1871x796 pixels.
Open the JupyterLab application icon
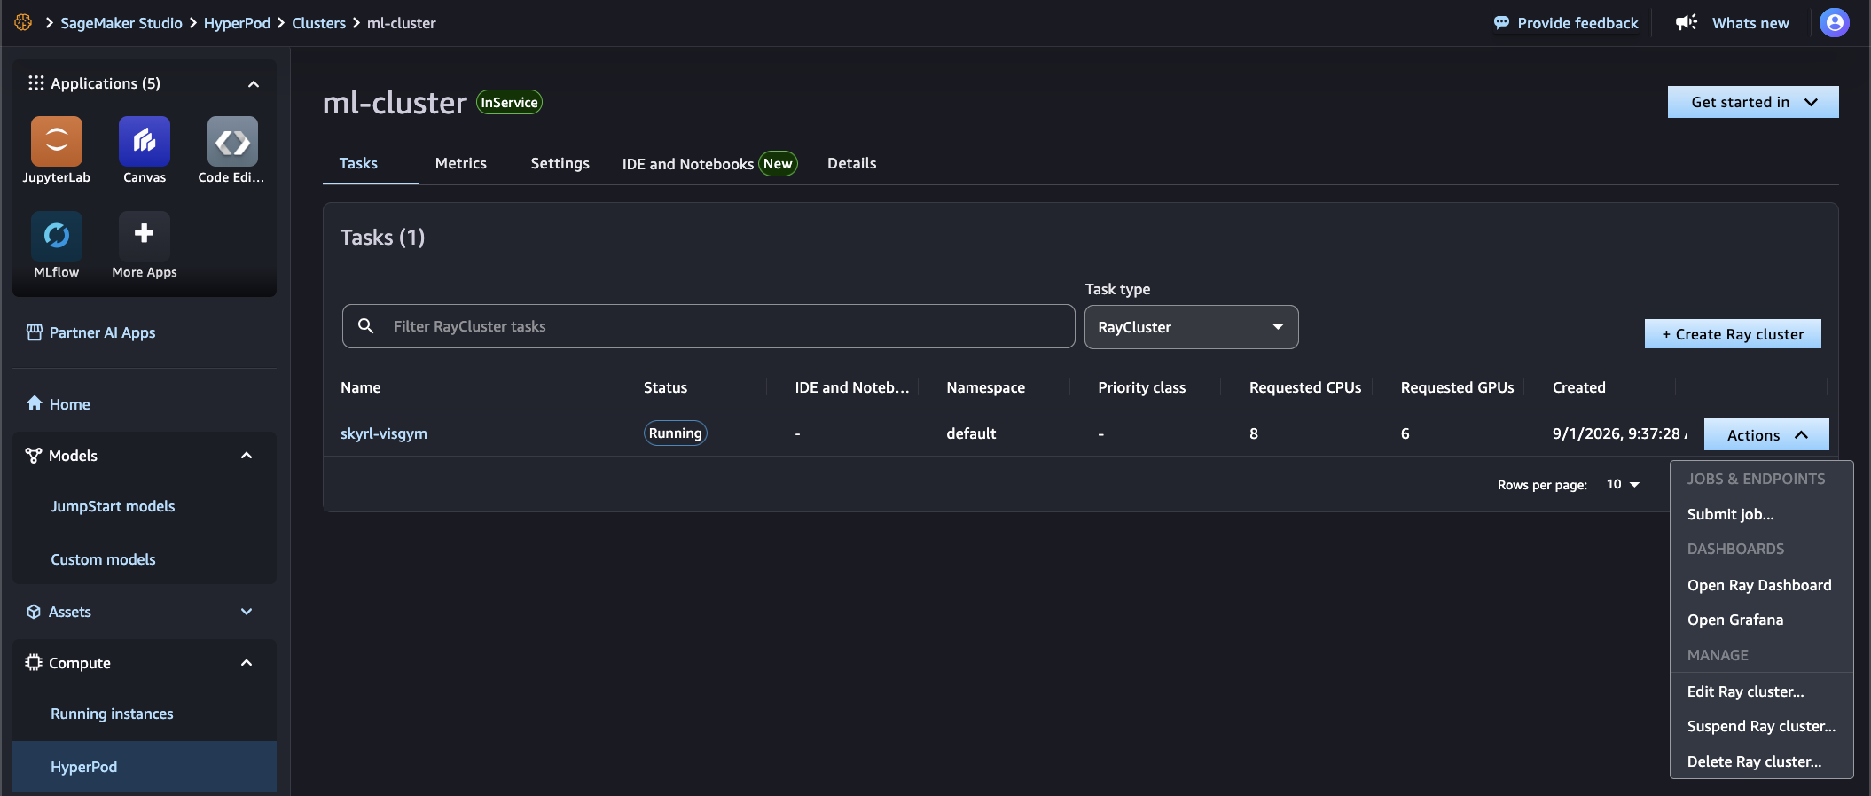point(57,141)
